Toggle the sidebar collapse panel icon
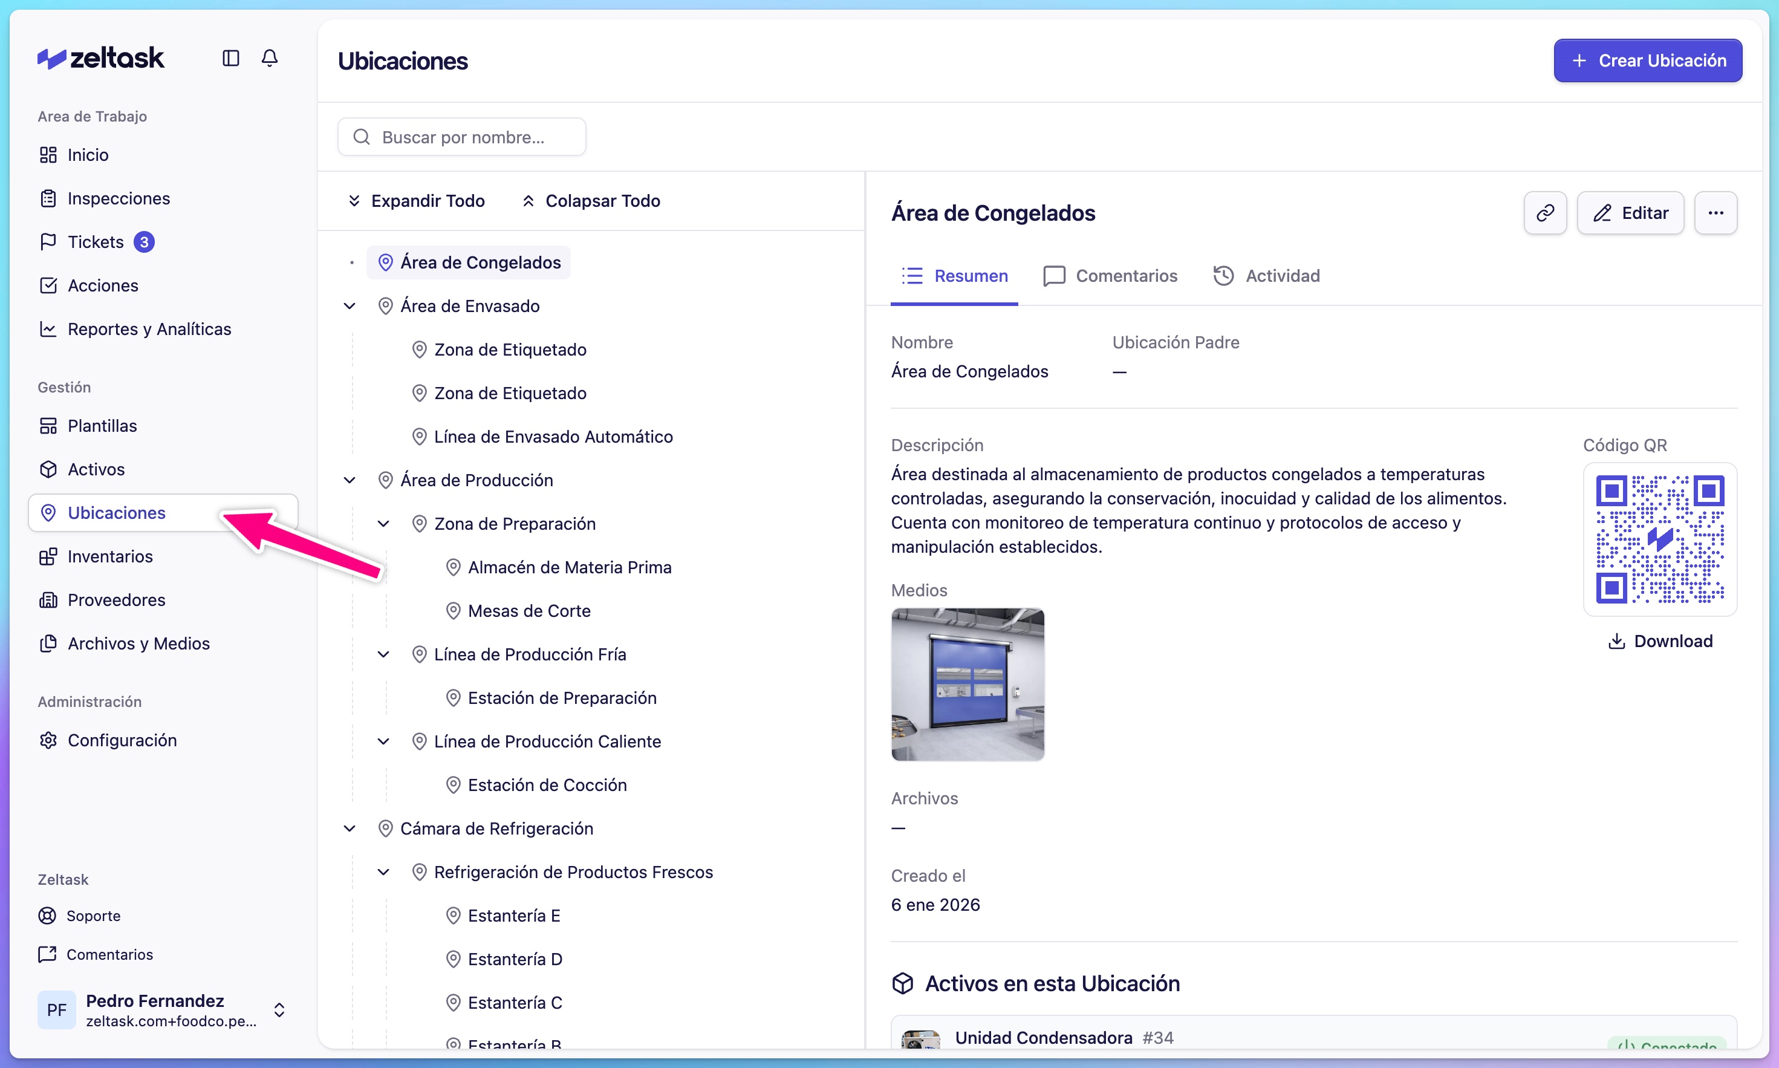This screenshot has width=1779, height=1068. [x=230, y=57]
